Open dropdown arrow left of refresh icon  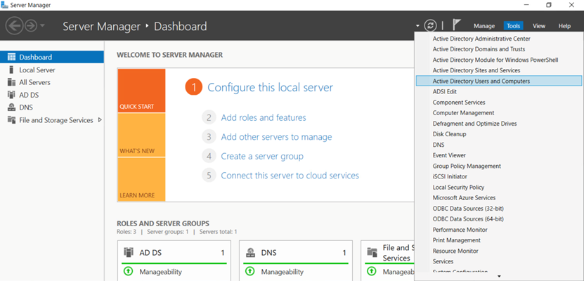click(417, 26)
